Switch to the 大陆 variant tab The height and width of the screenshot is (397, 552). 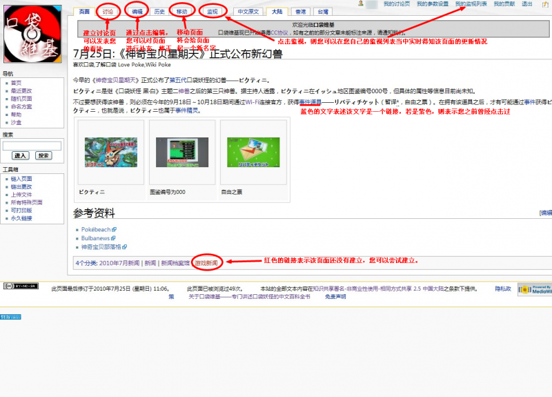(x=277, y=12)
